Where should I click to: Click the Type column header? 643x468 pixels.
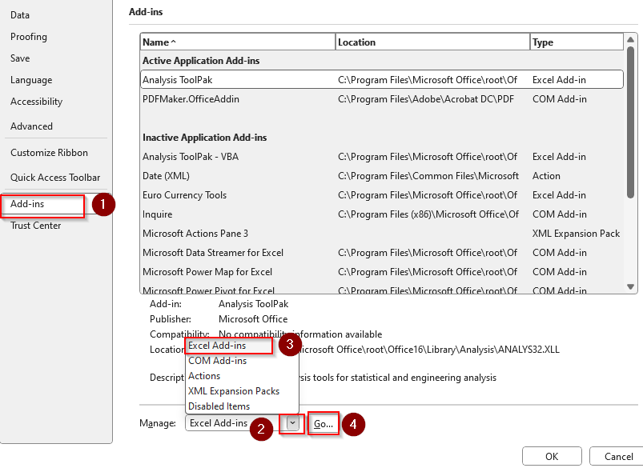click(576, 42)
